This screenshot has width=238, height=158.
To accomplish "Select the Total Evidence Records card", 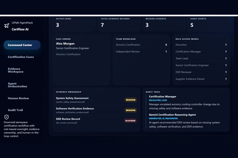I will (119, 24).
